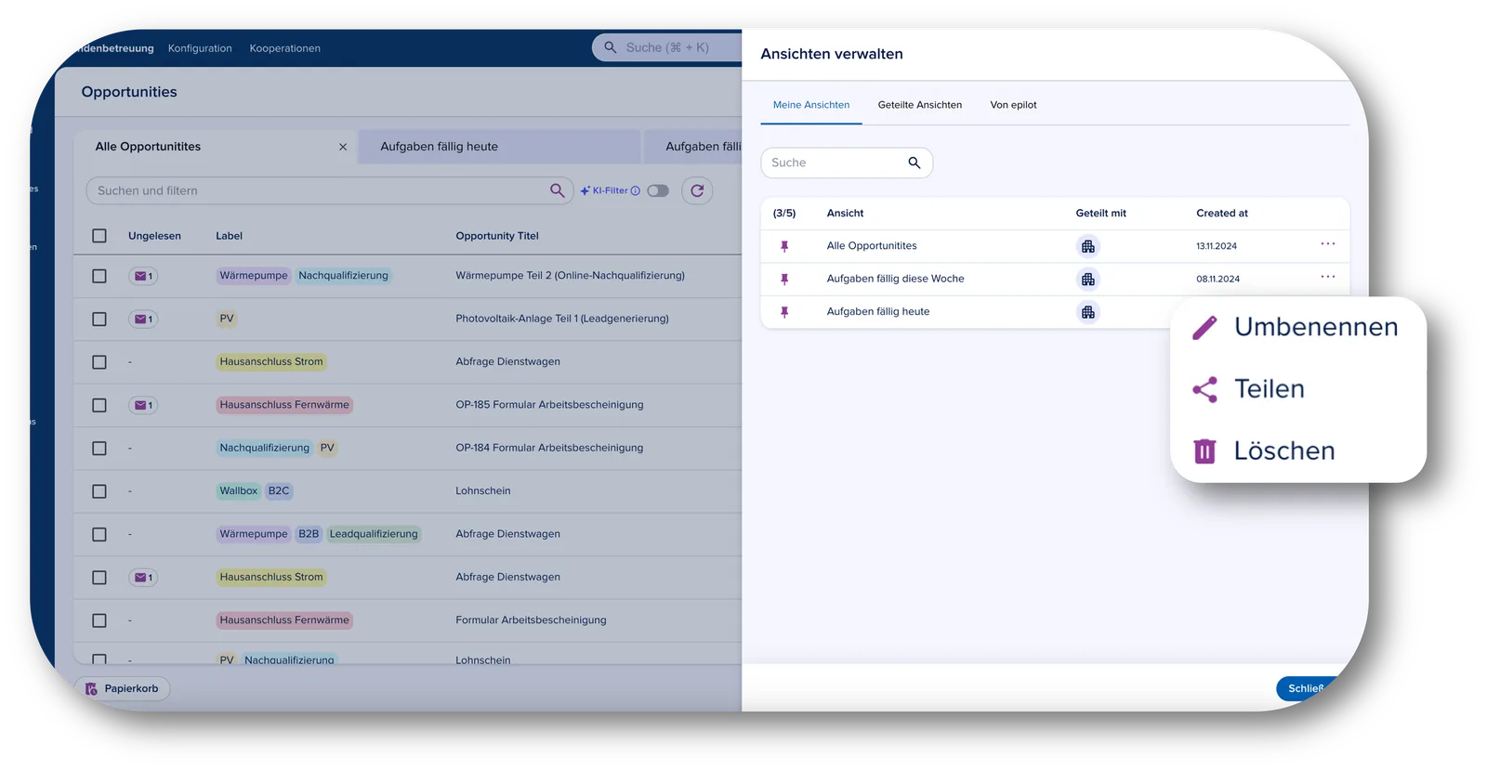Click the Suchen und filtern field

pyautogui.click(x=330, y=190)
